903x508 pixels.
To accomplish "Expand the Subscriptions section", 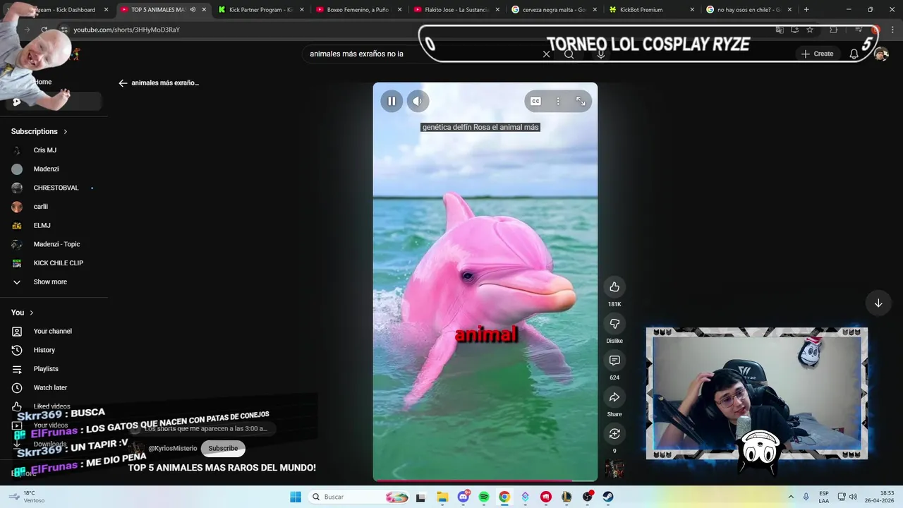I will tap(40, 131).
